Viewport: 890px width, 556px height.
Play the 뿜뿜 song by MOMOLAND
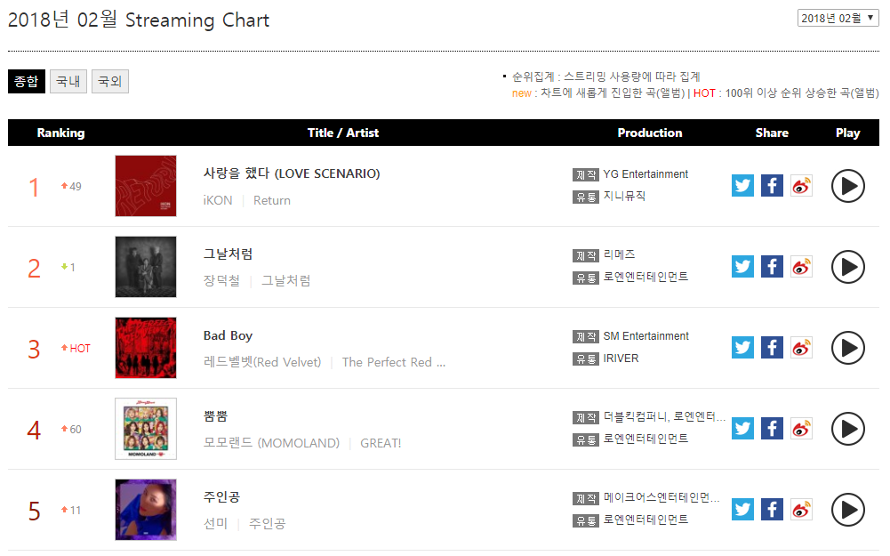(x=847, y=429)
